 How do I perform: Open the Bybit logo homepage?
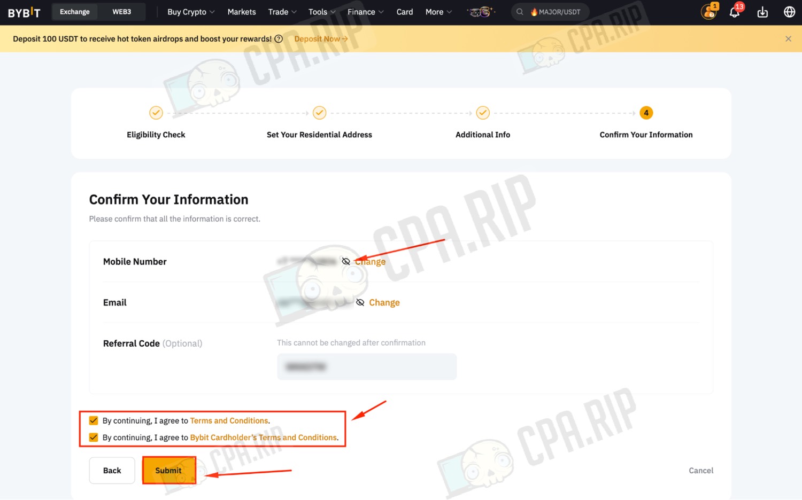click(x=24, y=12)
